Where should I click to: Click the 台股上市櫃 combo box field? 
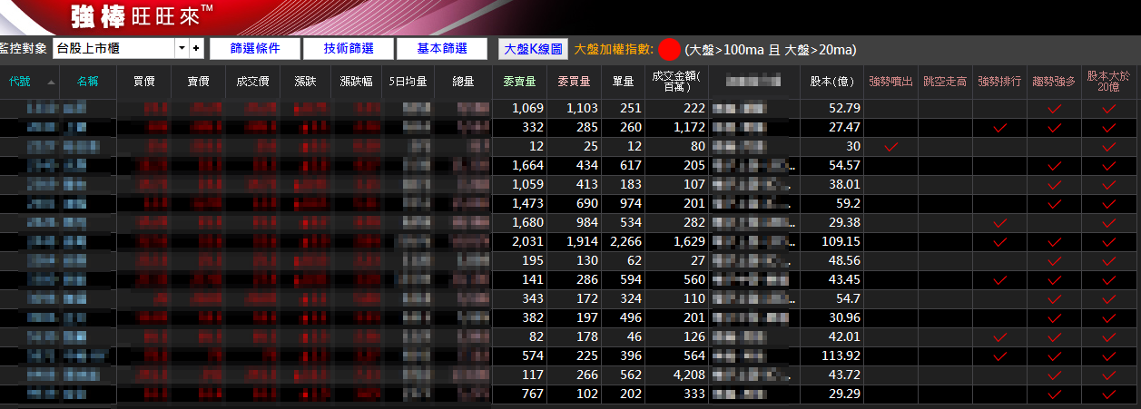click(x=113, y=48)
